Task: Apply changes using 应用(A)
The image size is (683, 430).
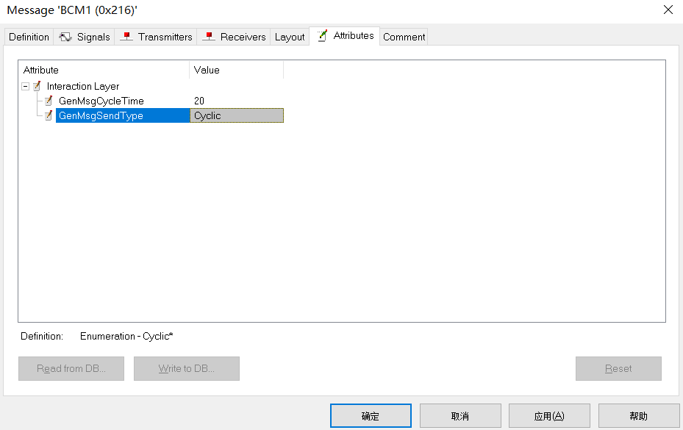Action: [x=549, y=415]
